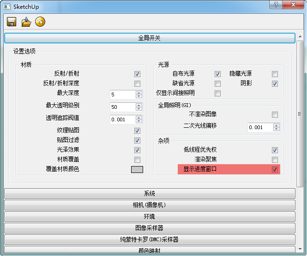Decrease 二次光线偏移 with the down arrow
Image resolution: width=307 pixels, height=256 pixels.
pos(277,129)
